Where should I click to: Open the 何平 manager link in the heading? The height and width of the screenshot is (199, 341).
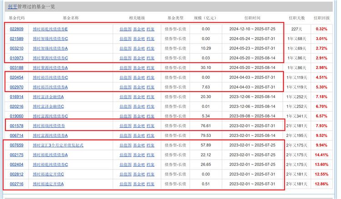click(x=12, y=6)
